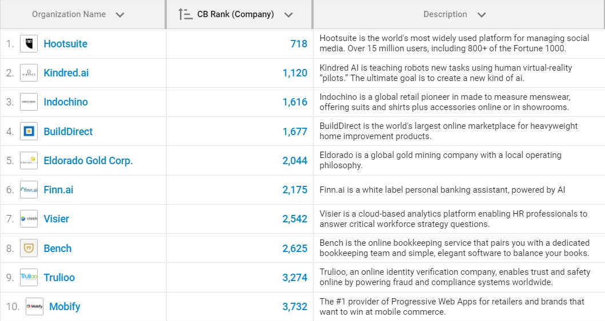Click the Finn.ai logo thumbnail
Viewport: 605px width, 321px height.
click(29, 190)
